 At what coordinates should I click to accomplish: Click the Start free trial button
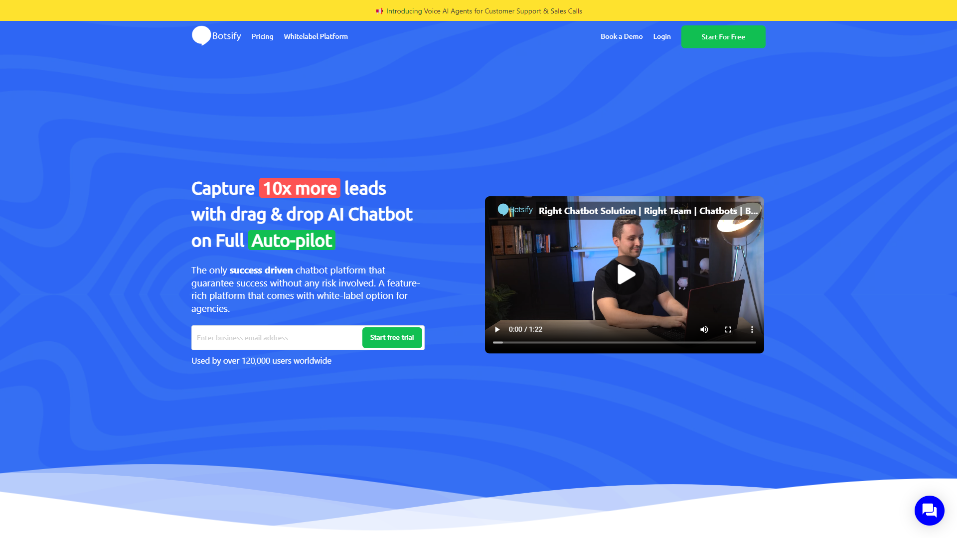(392, 337)
